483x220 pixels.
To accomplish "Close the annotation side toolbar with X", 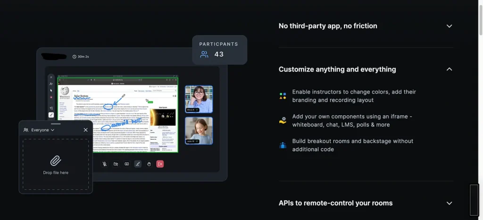I will (x=51, y=77).
